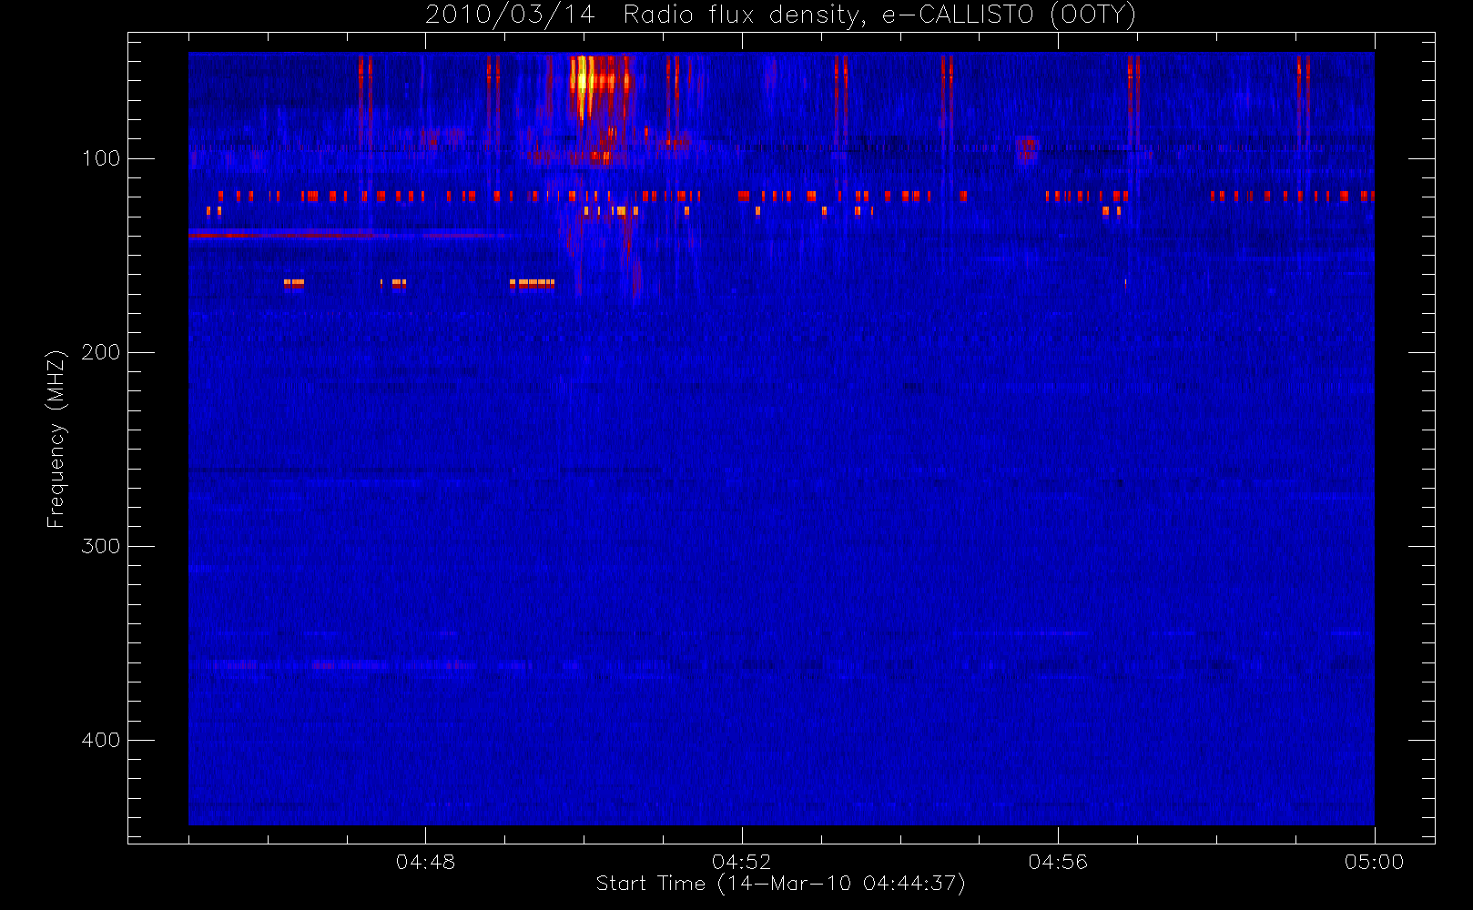Click the 400 MHz frequency tick label

(x=101, y=740)
